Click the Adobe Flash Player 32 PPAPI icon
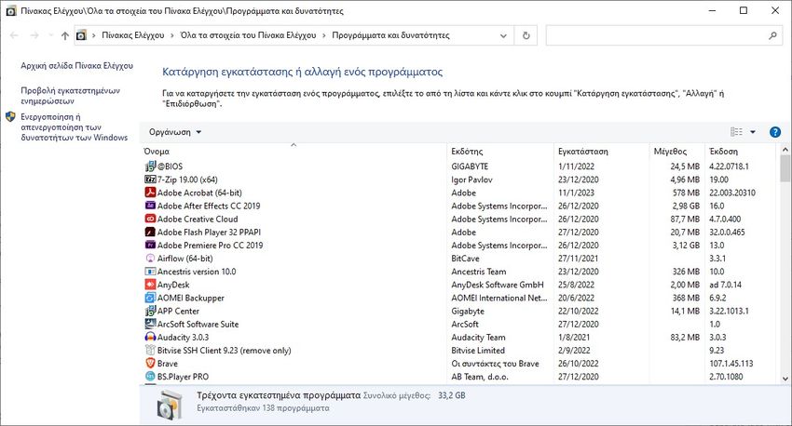Image resolution: width=792 pixels, height=426 pixels. click(x=150, y=232)
